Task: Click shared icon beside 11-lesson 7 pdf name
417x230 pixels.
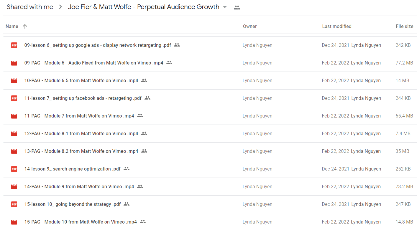Action: (x=147, y=98)
